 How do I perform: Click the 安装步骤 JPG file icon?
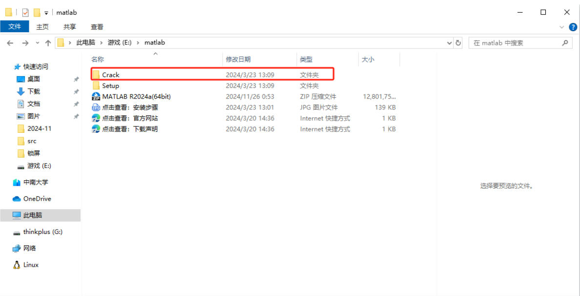[96, 107]
